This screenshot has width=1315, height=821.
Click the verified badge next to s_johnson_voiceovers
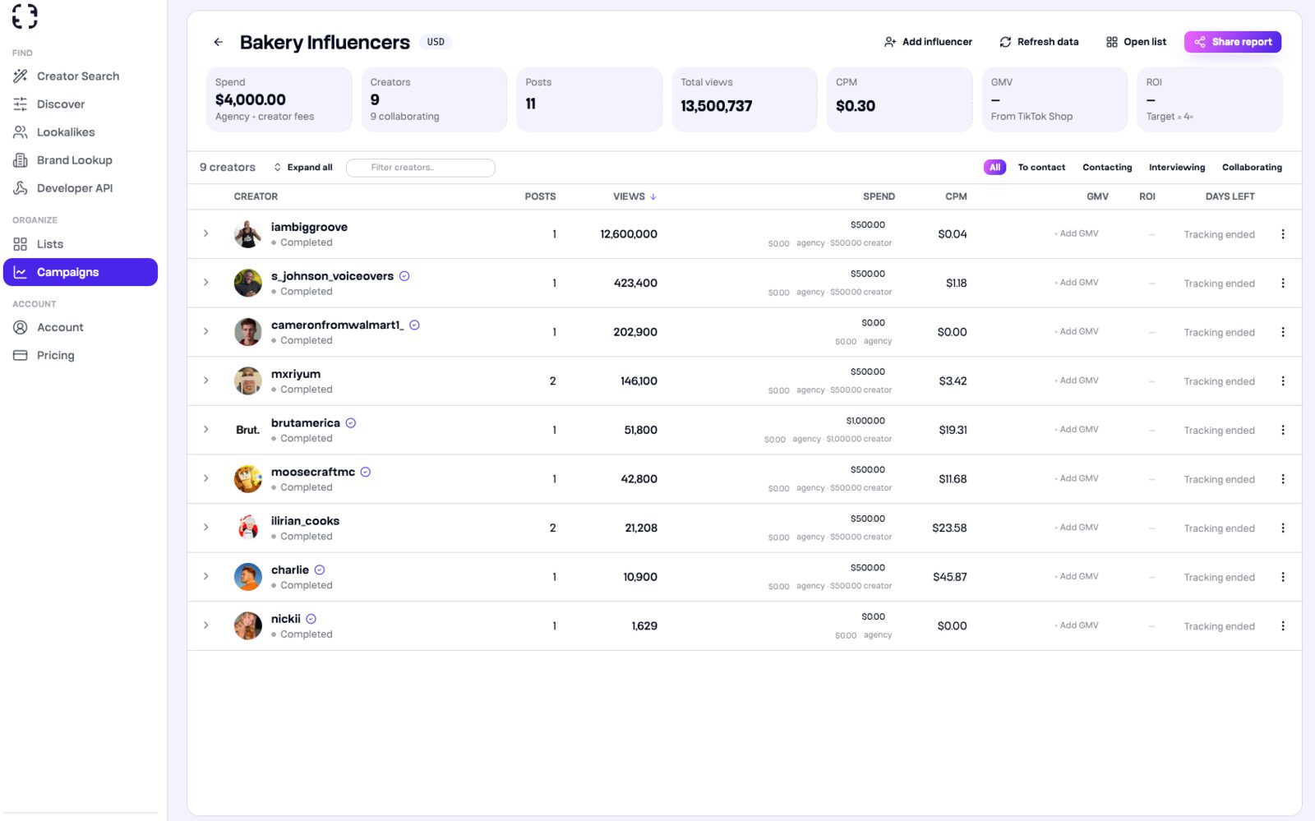click(404, 276)
